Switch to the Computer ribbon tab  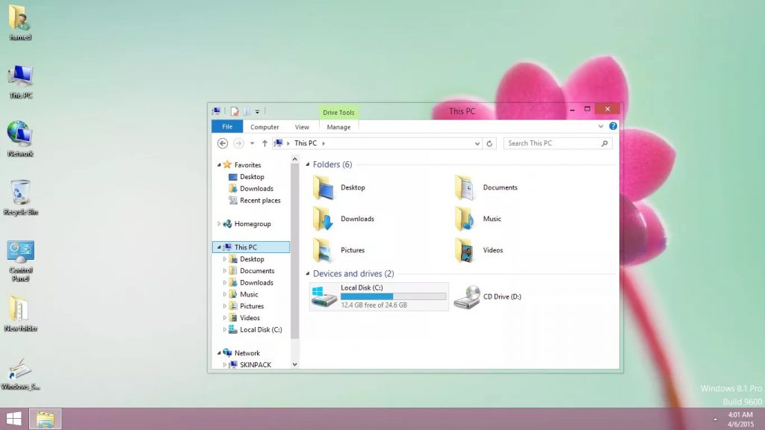pos(264,127)
